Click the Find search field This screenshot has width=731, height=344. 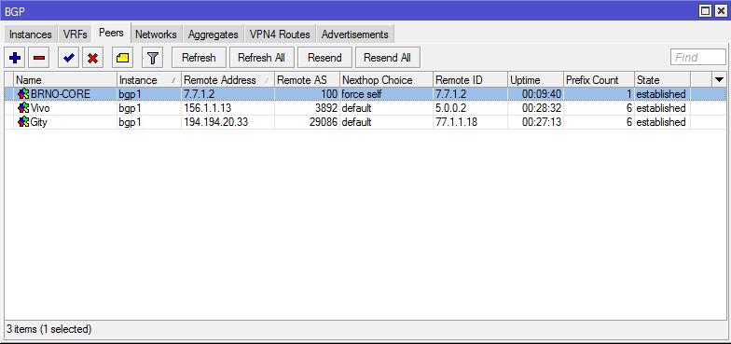point(697,58)
